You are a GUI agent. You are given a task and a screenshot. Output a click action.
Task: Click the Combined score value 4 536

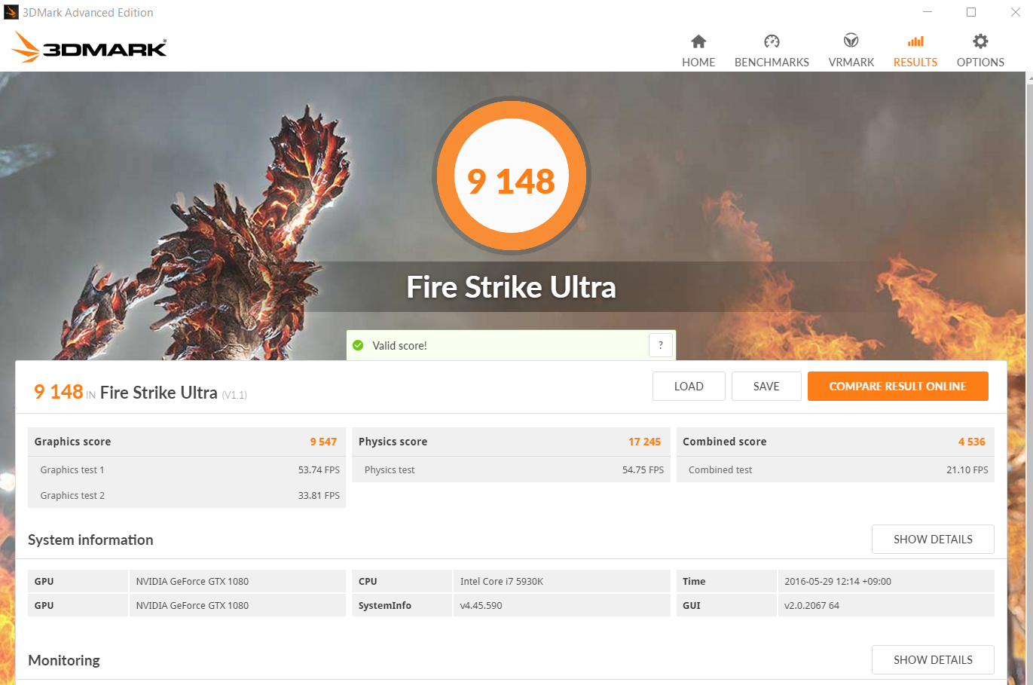(x=972, y=442)
